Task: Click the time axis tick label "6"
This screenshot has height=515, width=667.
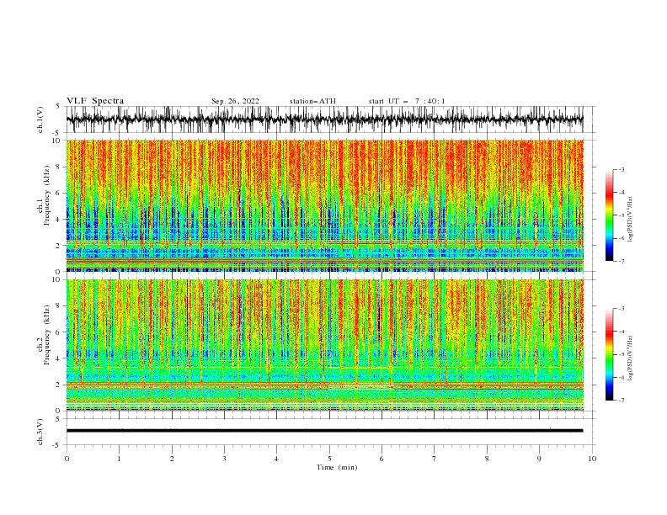Action: [382, 459]
